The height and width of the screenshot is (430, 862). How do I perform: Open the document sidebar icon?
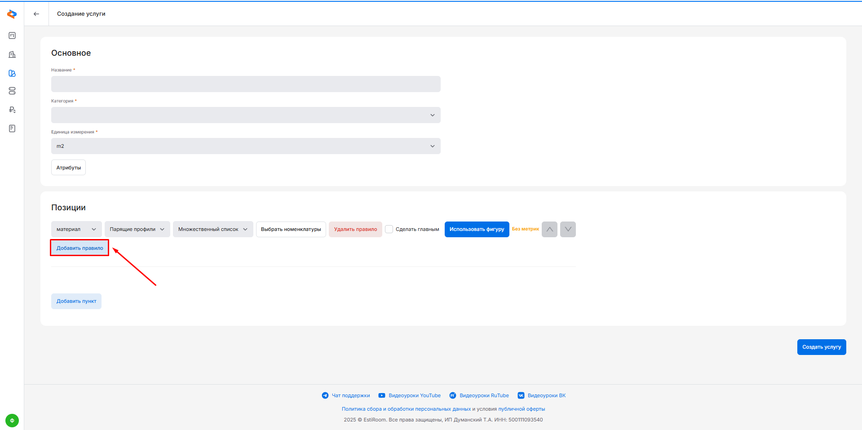tap(12, 129)
